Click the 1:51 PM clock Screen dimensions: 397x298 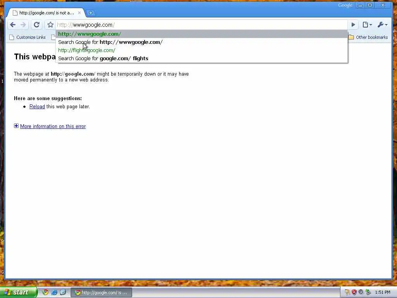click(383, 293)
